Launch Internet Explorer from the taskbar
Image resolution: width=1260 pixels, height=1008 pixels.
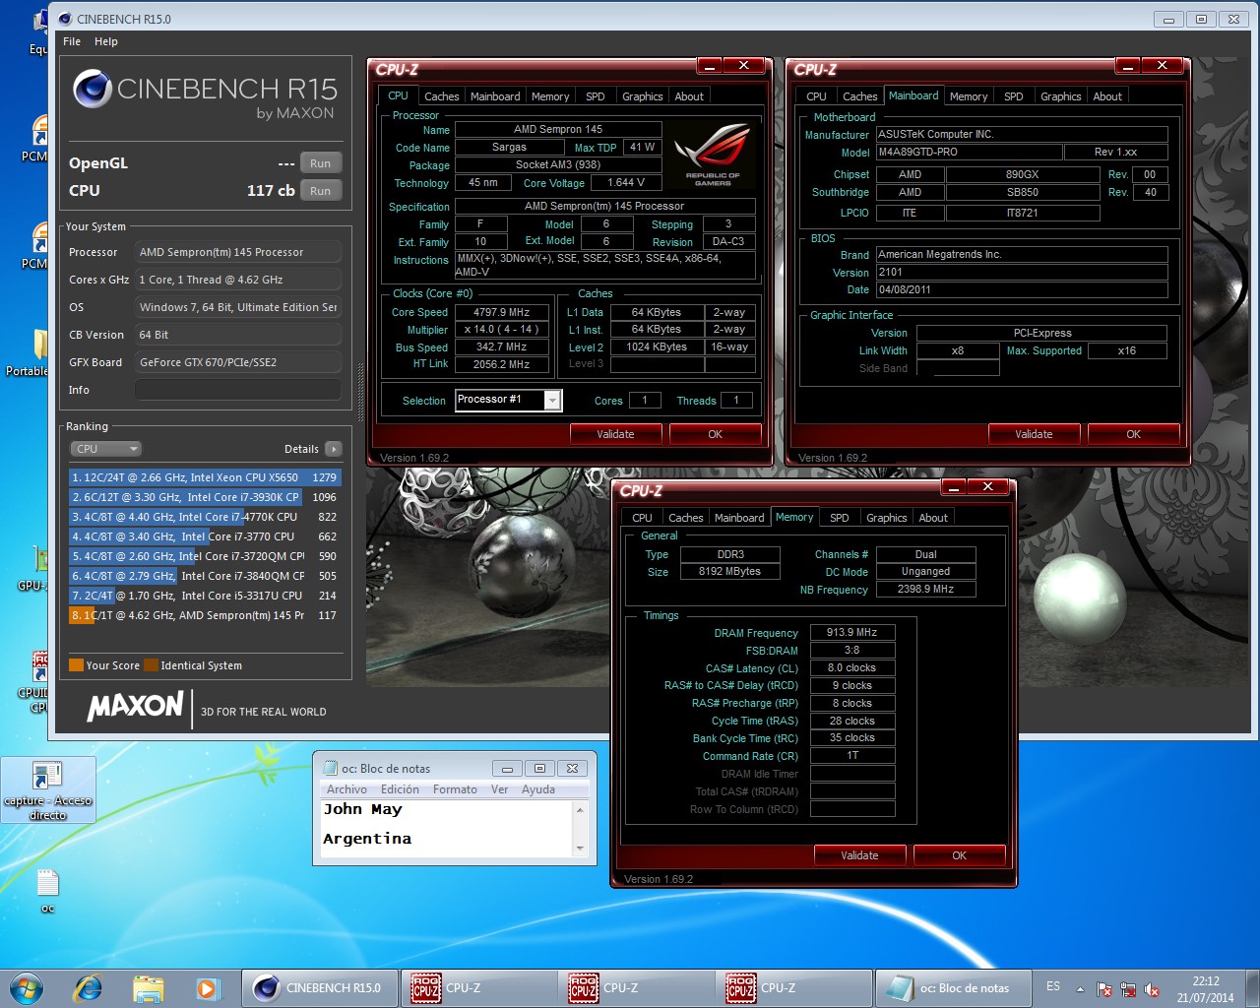88,987
